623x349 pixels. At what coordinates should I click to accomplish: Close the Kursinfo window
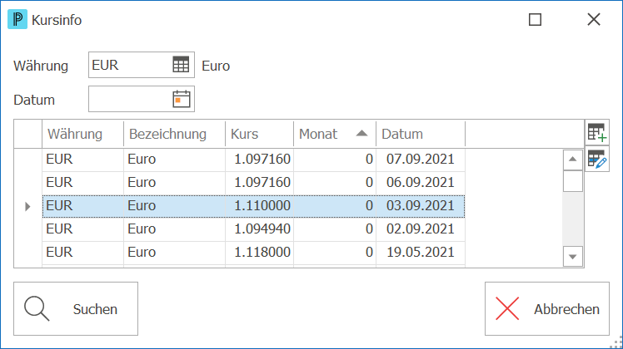pos(594,19)
